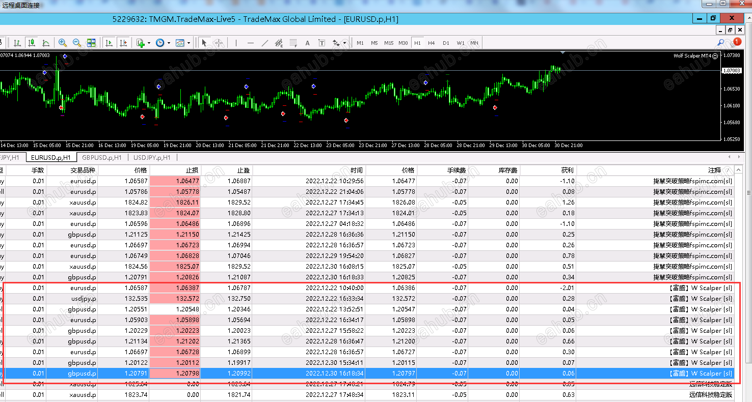Switch to D1 timeframe
Image resolution: width=752 pixels, height=402 pixels.
tap(446, 43)
